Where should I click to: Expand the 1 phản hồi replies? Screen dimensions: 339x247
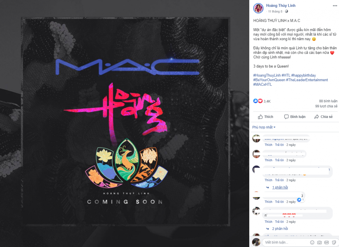[x=280, y=187]
